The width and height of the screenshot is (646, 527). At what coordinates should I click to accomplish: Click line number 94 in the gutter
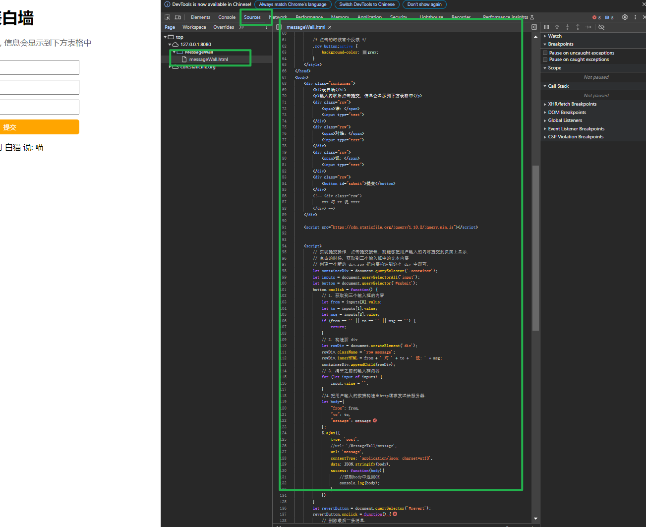click(284, 246)
